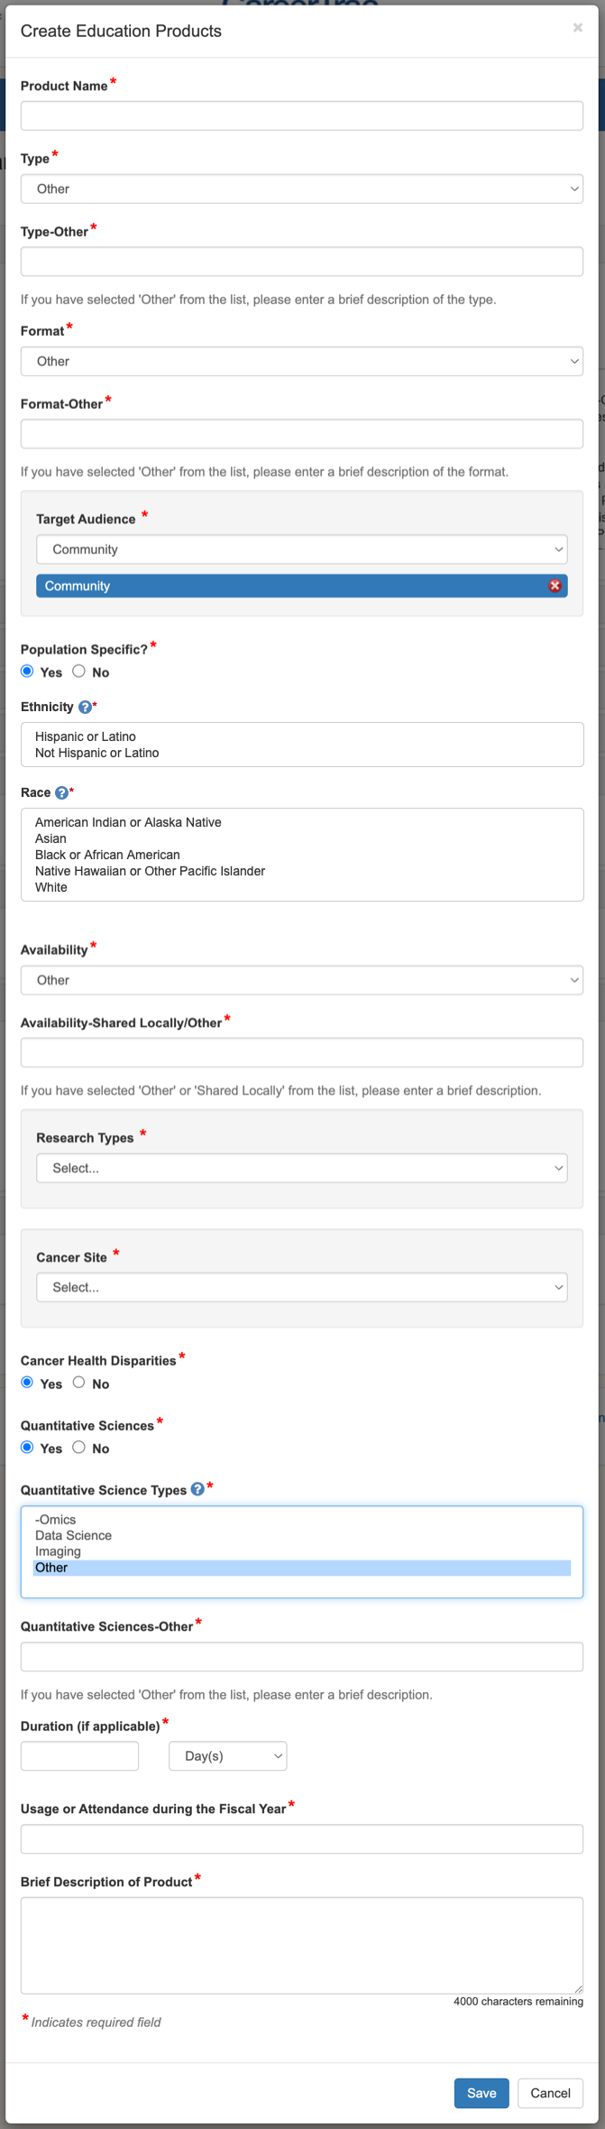This screenshot has height=2129, width=605.
Task: Click Quantitative Science Types help icon
Action: pyautogui.click(x=197, y=1490)
